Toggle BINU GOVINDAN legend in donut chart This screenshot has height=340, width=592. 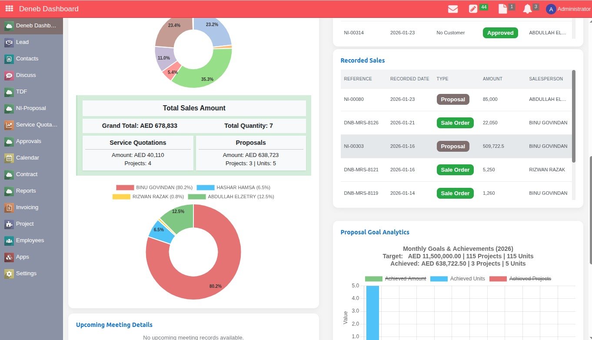pyautogui.click(x=154, y=187)
